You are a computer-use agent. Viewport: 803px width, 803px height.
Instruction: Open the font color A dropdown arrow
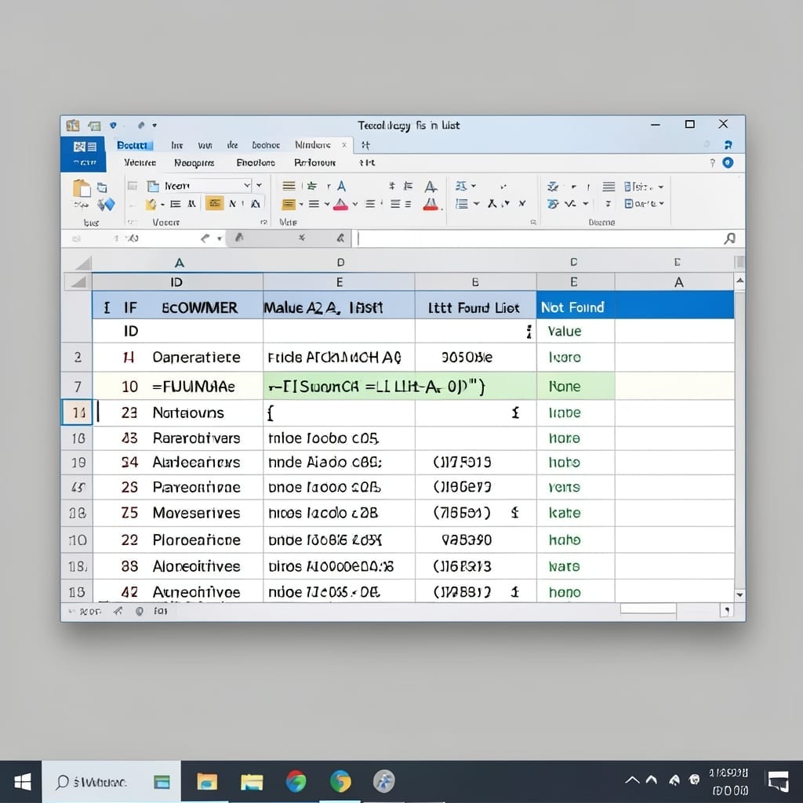point(355,205)
